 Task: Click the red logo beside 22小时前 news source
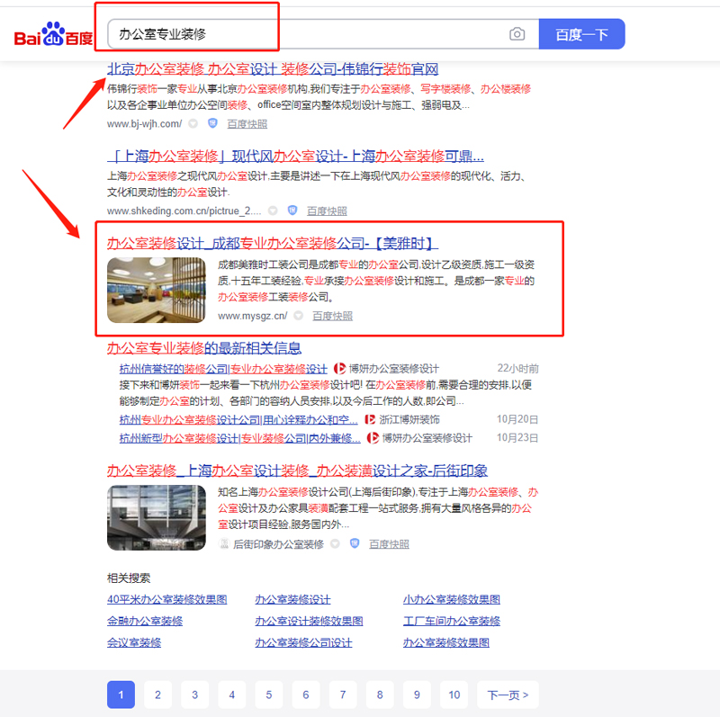(340, 369)
